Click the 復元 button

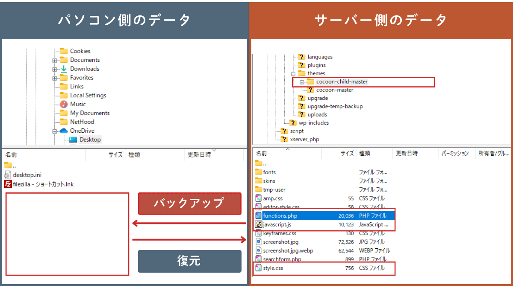[189, 261]
